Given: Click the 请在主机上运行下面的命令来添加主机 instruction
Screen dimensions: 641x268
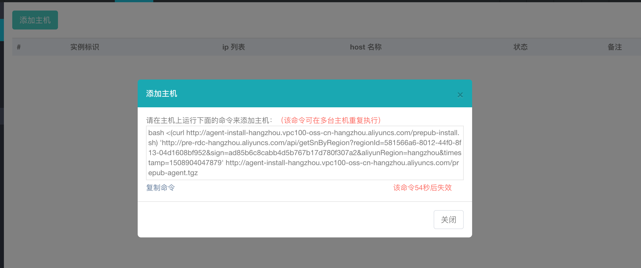Looking at the screenshot, I should tap(209, 120).
